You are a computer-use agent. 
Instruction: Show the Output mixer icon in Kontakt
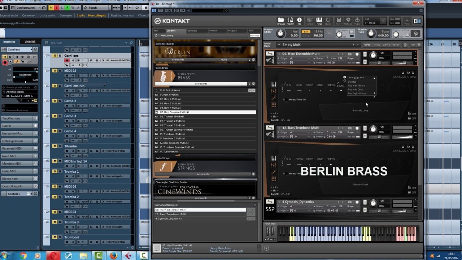310,21
